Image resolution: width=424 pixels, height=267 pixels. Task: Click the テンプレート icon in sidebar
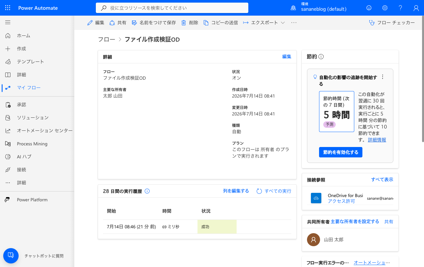8,61
